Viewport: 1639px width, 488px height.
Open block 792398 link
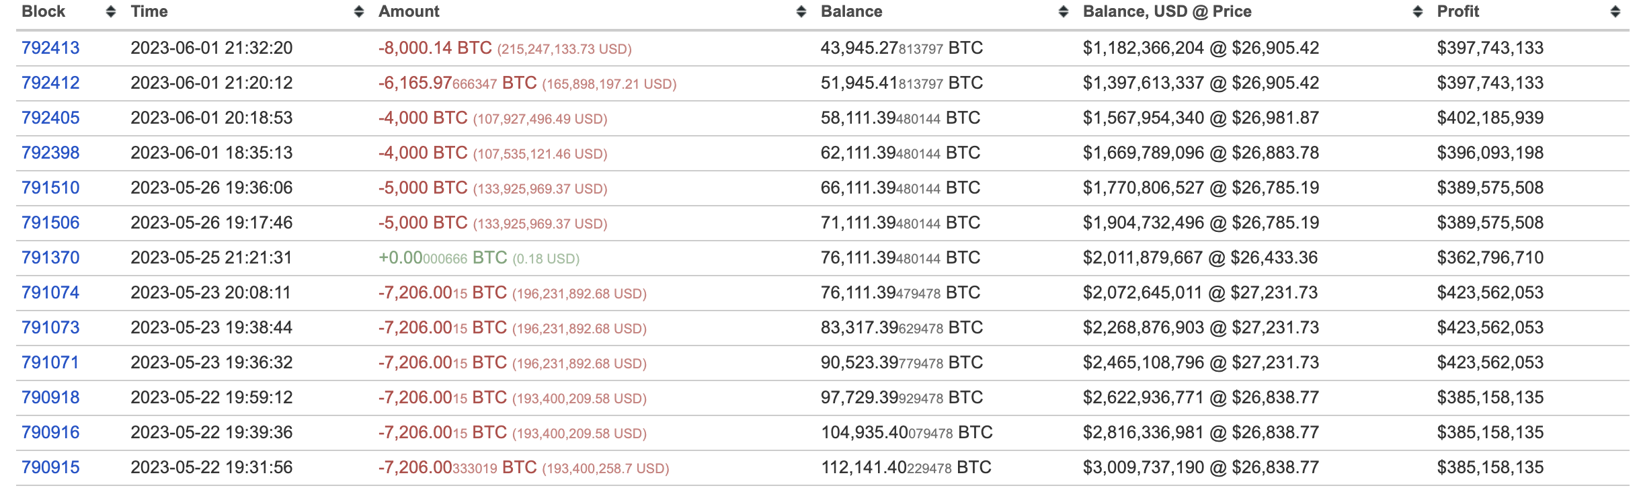tap(50, 153)
